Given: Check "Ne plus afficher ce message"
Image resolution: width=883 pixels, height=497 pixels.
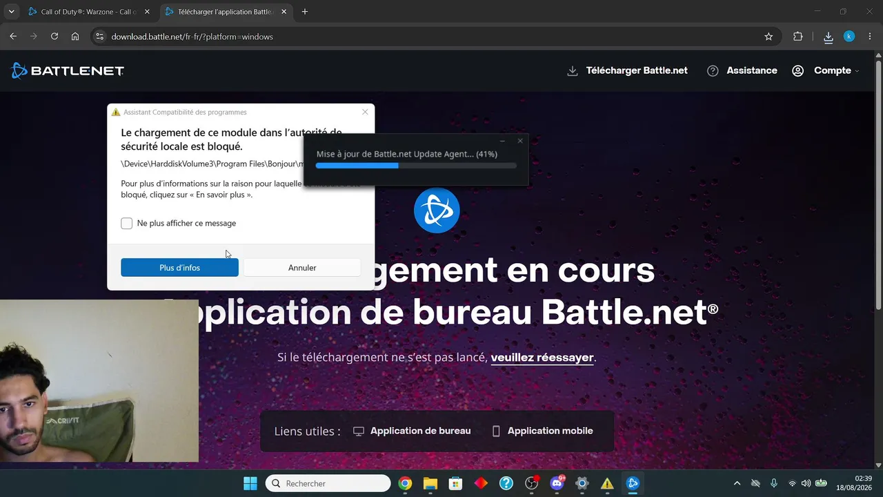Looking at the screenshot, I should pos(127,223).
